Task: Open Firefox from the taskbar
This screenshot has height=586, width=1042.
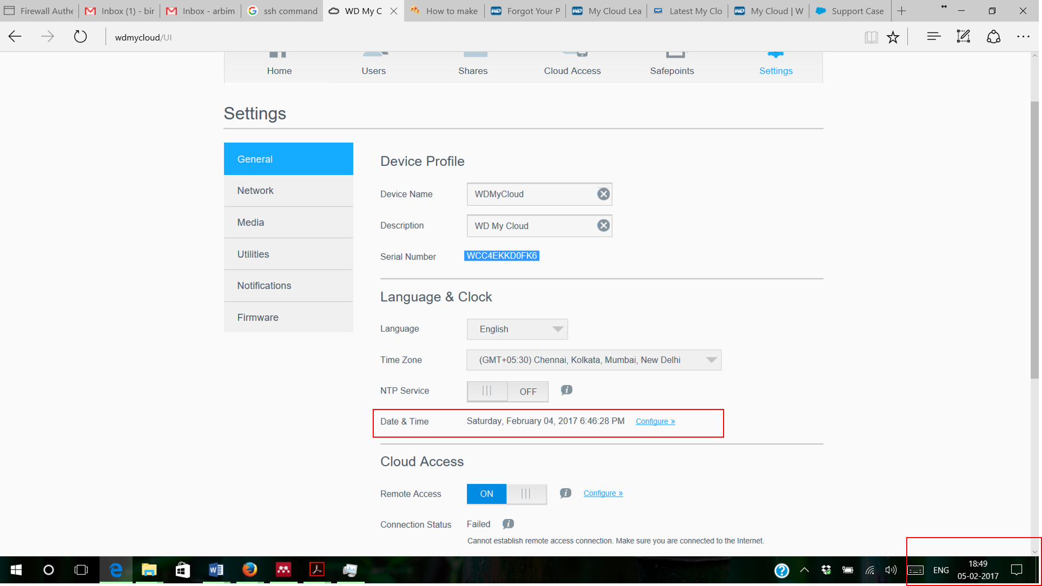Action: [x=249, y=570]
